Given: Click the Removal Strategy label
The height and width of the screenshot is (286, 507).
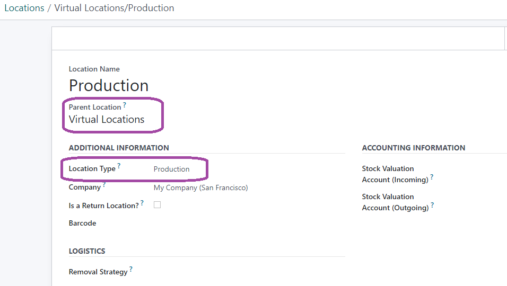Looking at the screenshot, I should [x=98, y=272].
